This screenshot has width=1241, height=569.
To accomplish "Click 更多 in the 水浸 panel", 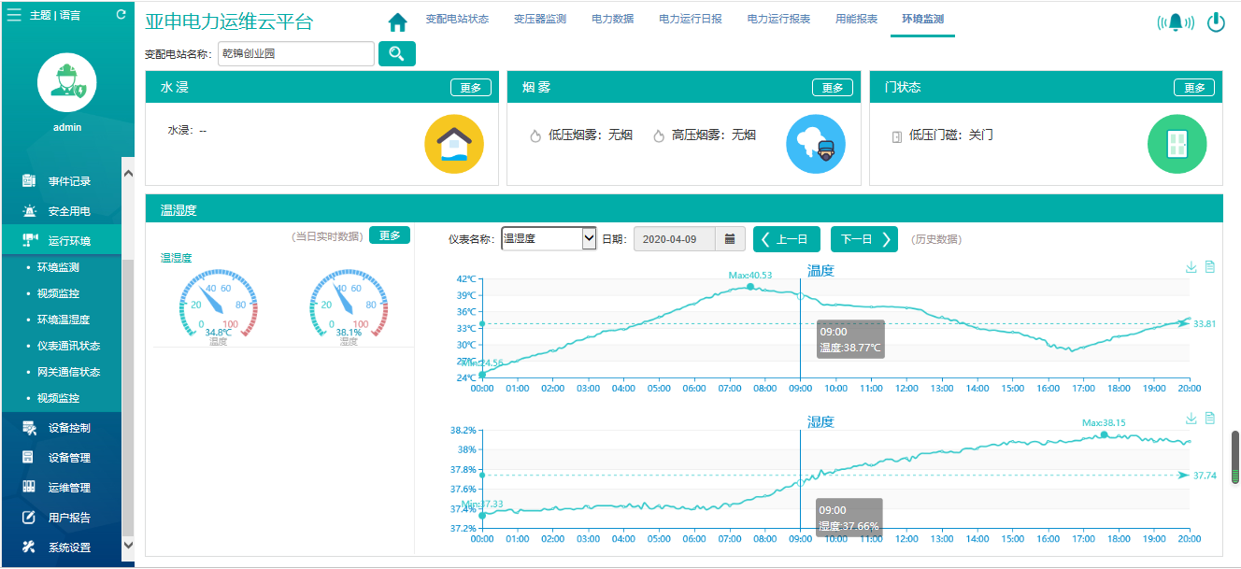I will click(x=471, y=88).
